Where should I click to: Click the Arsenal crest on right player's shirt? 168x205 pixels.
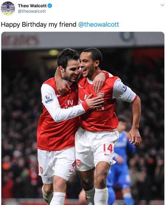coord(101,94)
